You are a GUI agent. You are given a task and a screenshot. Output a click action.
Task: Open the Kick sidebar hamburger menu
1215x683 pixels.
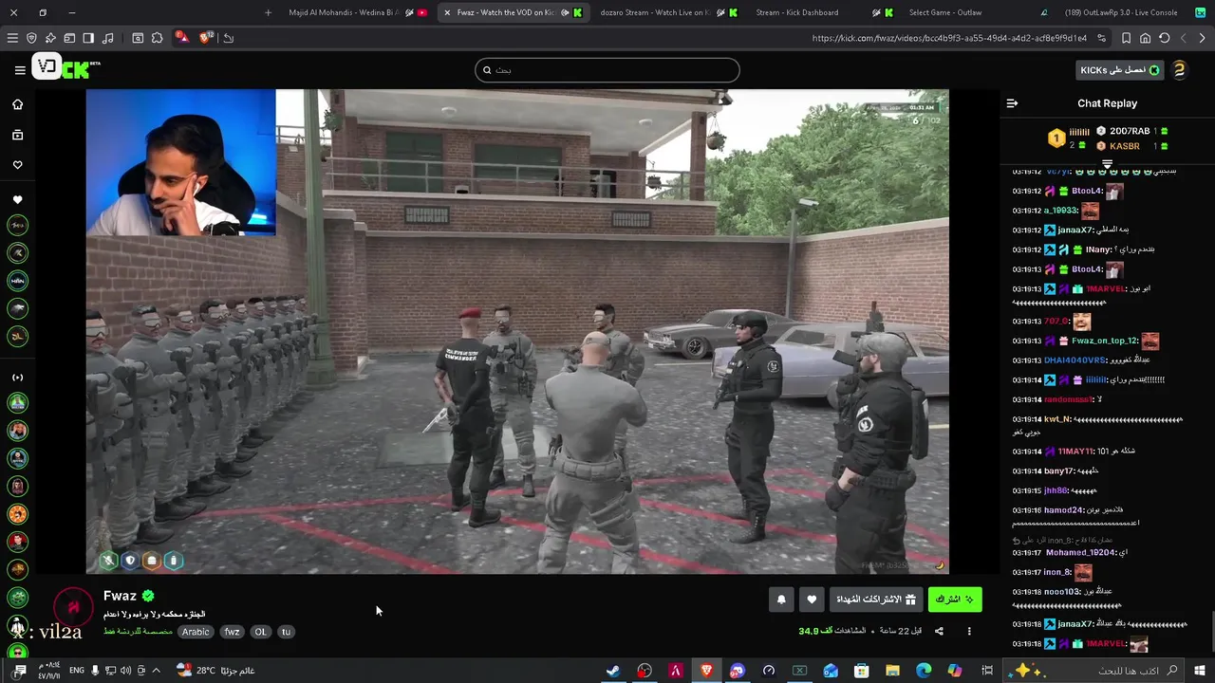[20, 69]
